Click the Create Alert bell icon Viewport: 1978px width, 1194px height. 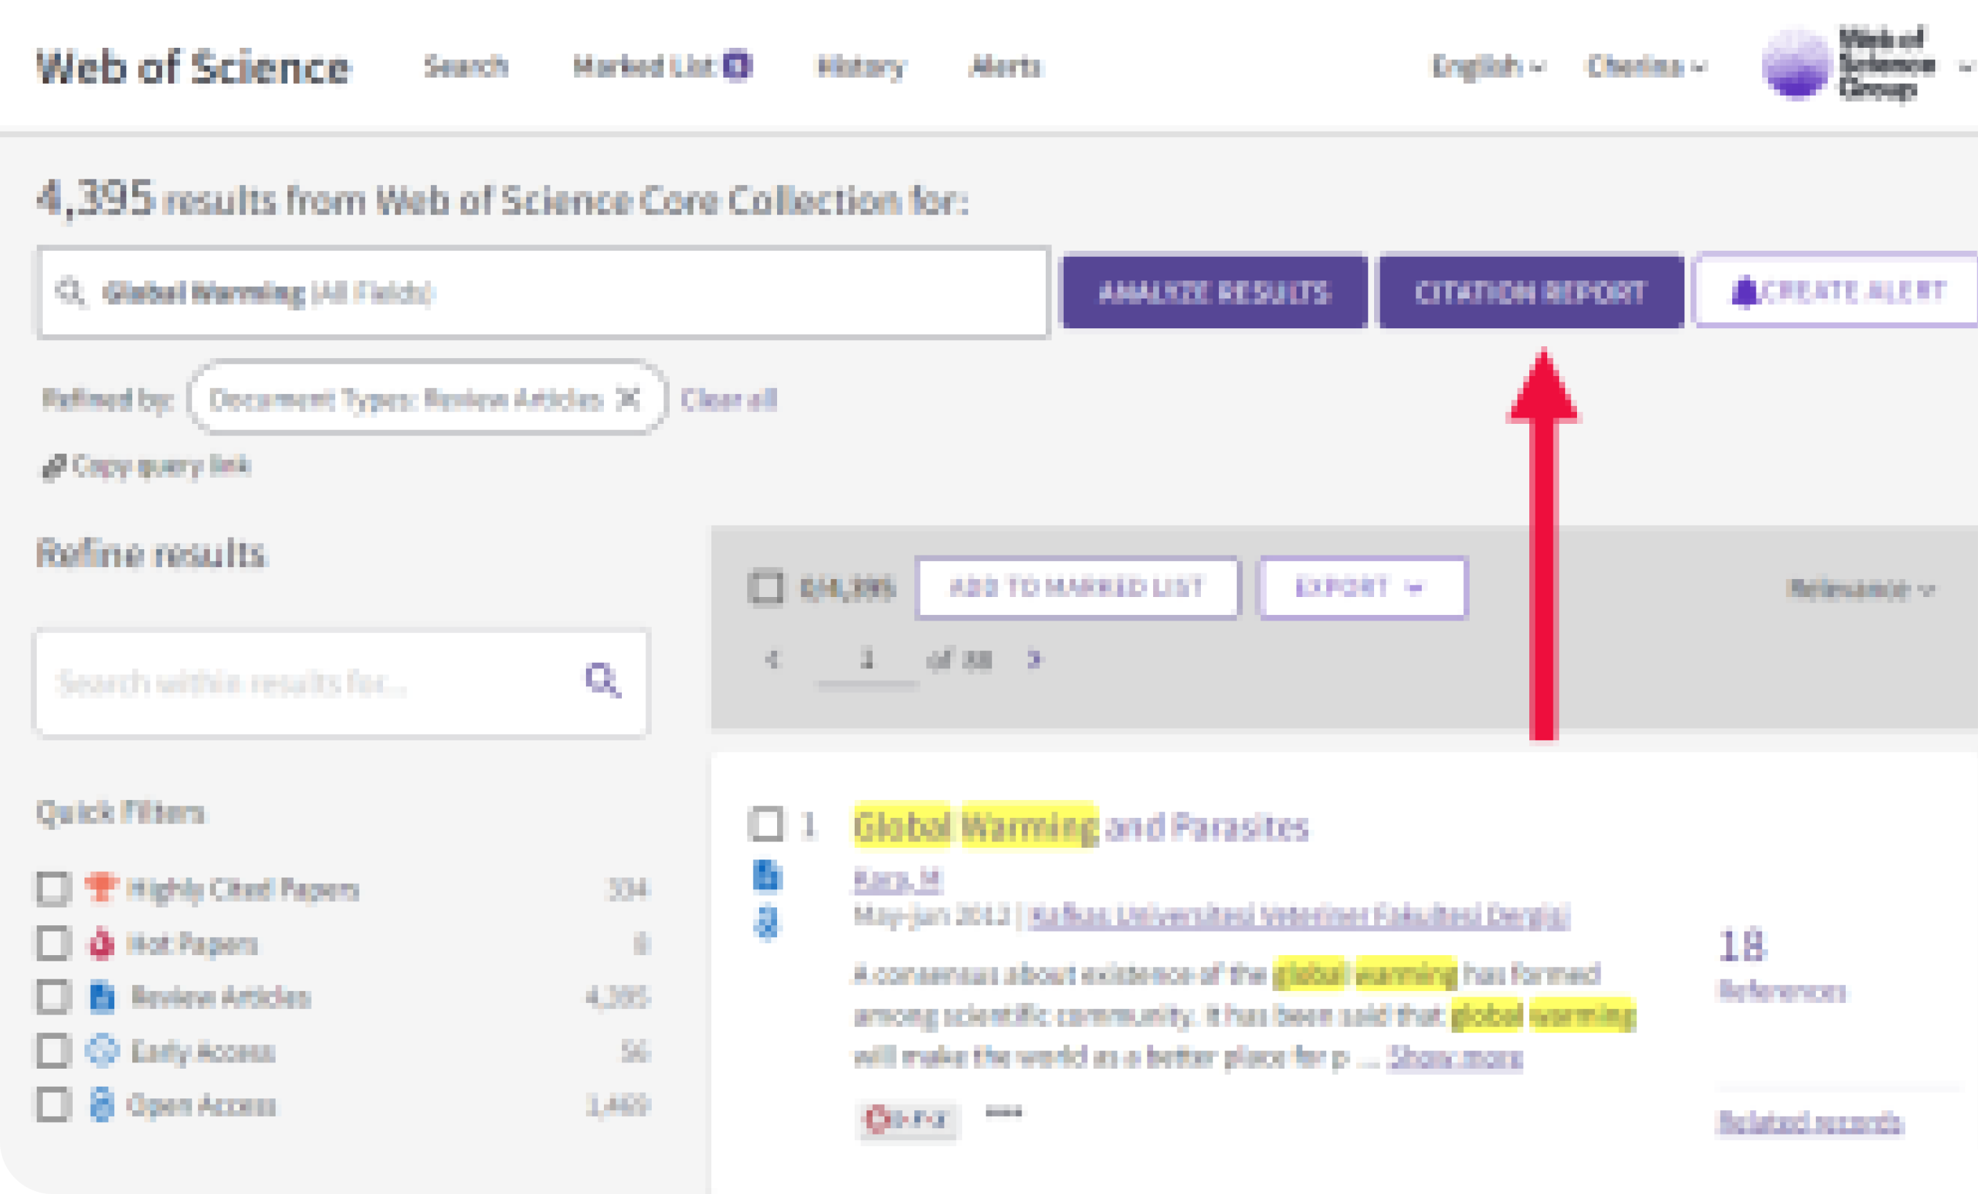[1744, 292]
